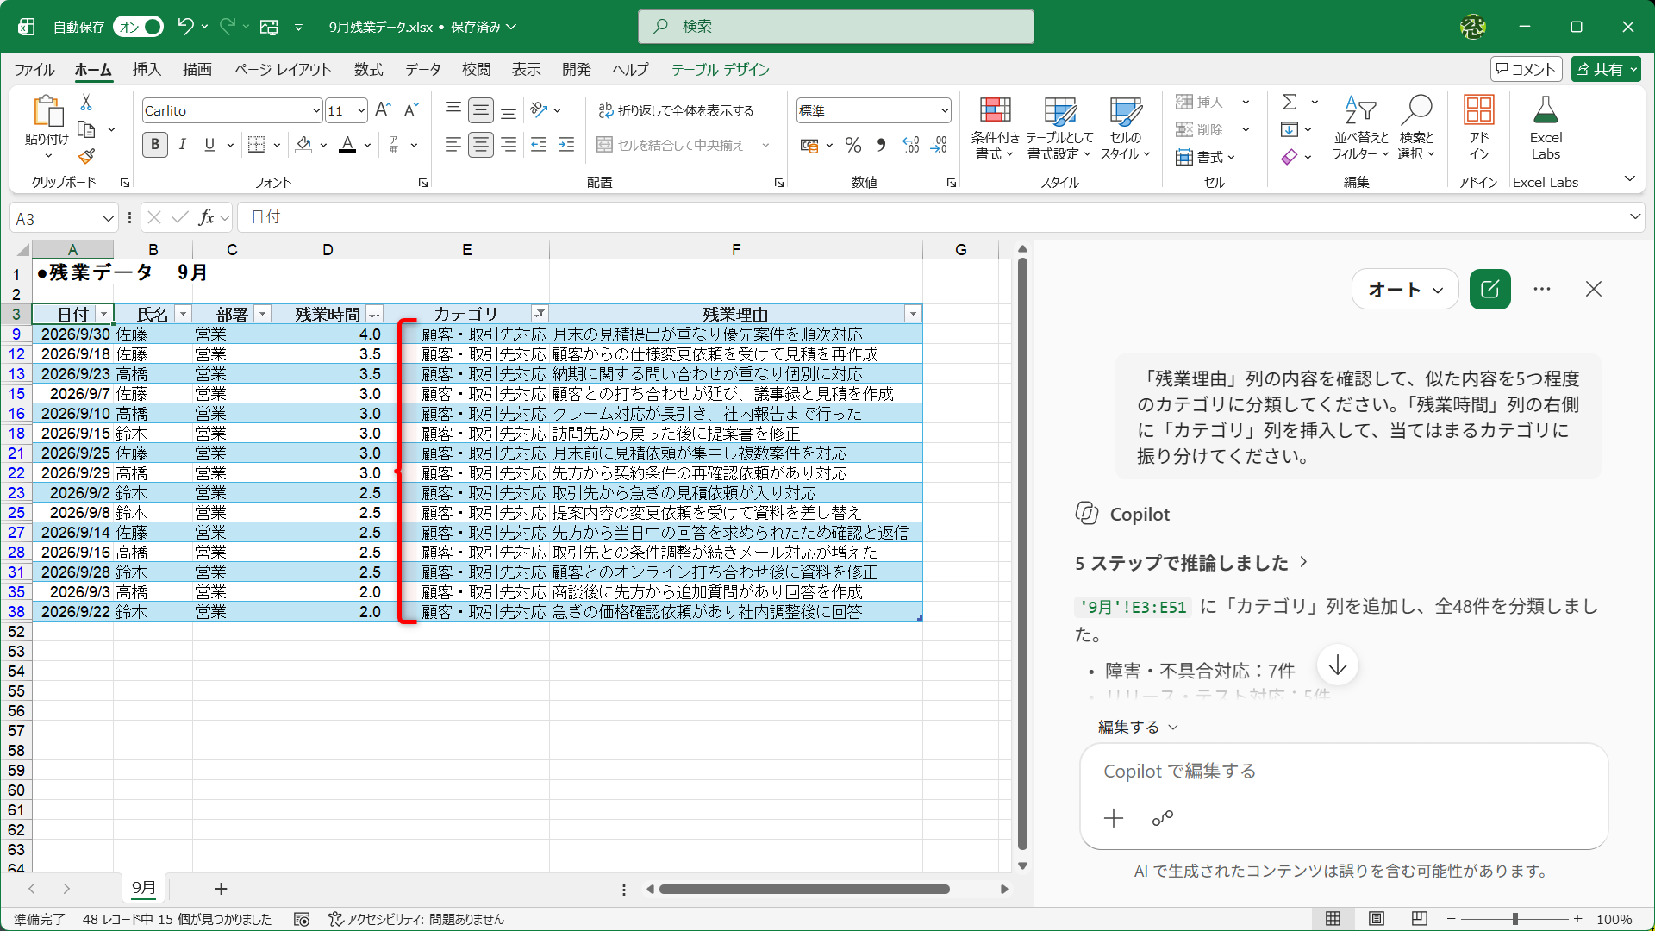
Task: Click the Undo arrow in title bar
Action: coord(185,27)
